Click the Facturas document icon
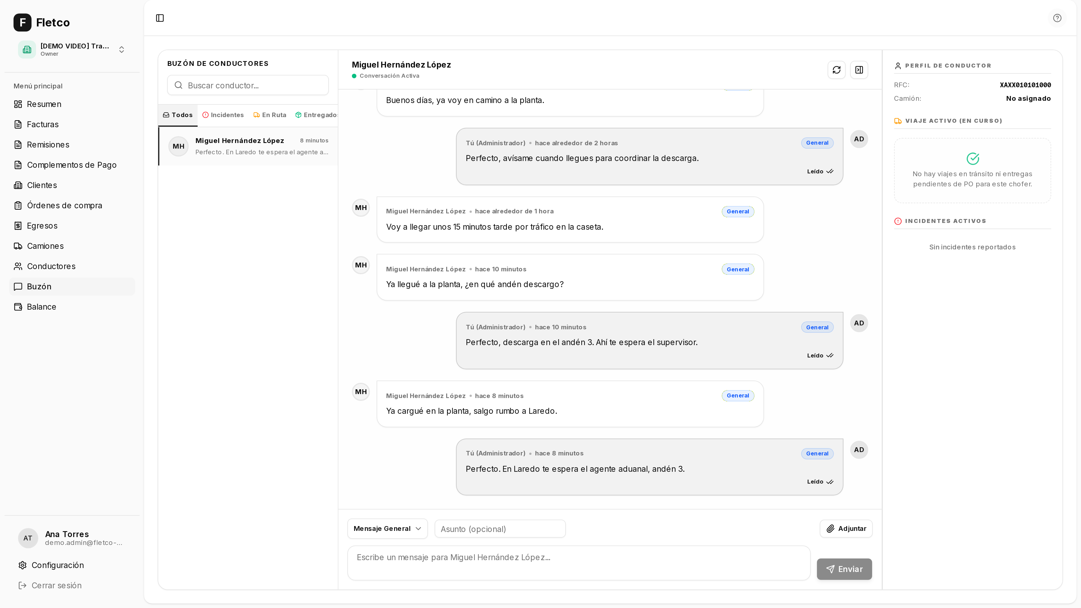This screenshot has height=608, width=1081. pos(18,124)
